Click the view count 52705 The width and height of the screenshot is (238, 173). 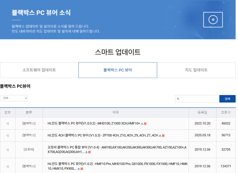226,150
